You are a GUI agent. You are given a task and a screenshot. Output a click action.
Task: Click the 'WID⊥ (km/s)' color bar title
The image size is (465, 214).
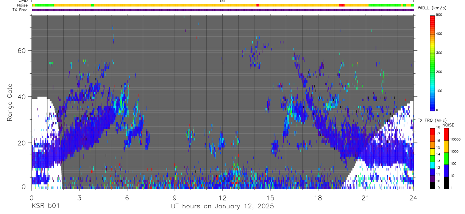[432, 8]
